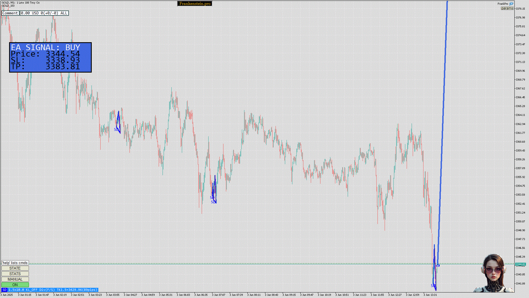This screenshot has width=529, height=298.
Task: Open the params button
Action: pos(507,8)
